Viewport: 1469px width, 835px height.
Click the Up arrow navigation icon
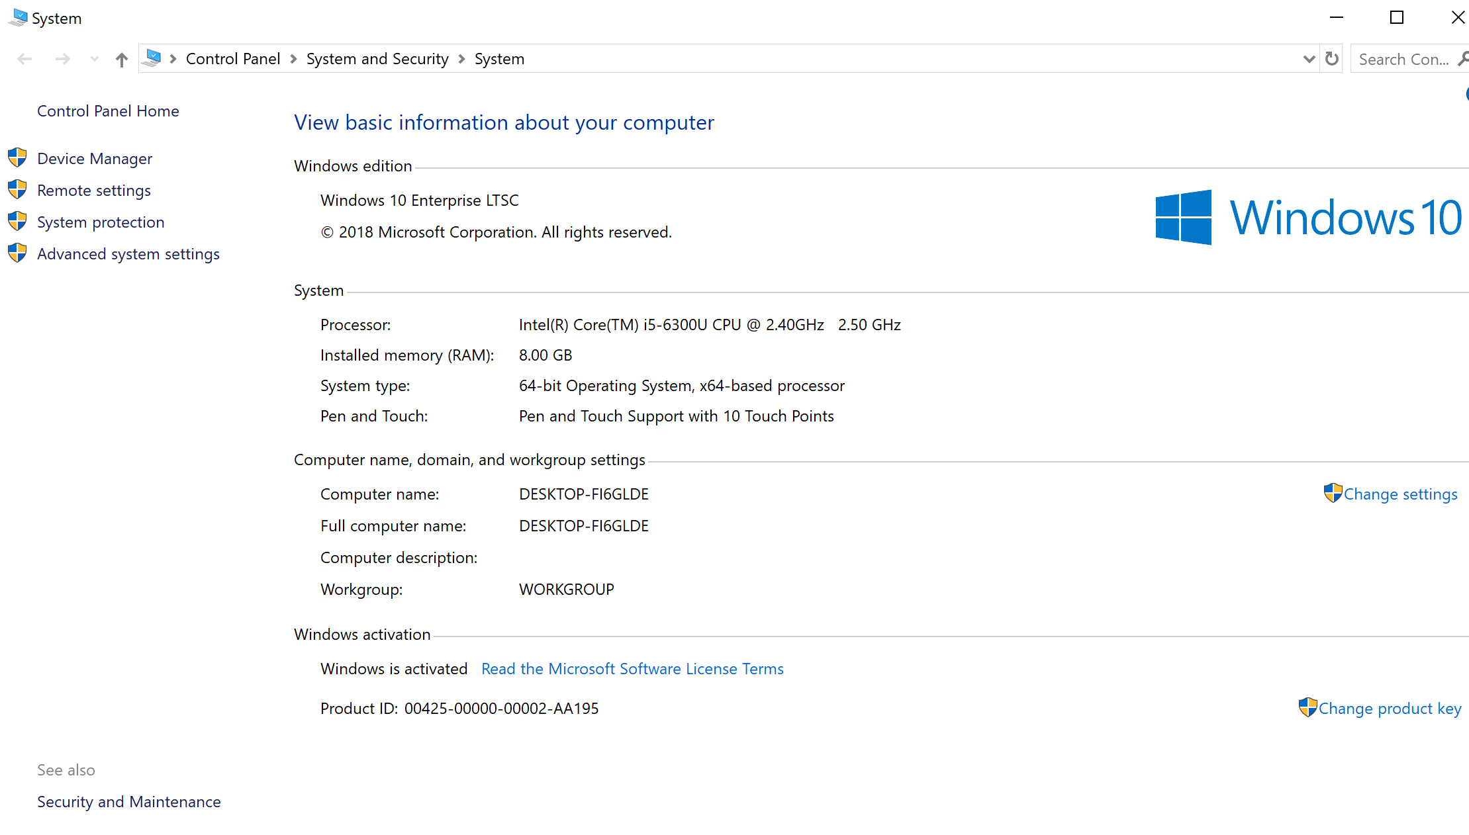[121, 60]
